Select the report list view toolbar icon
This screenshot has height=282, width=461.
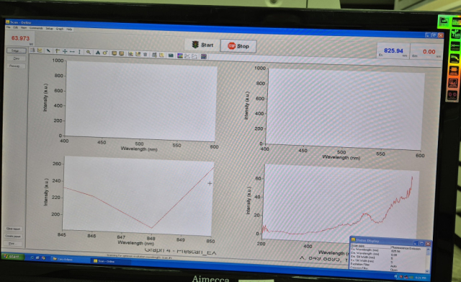(32, 50)
